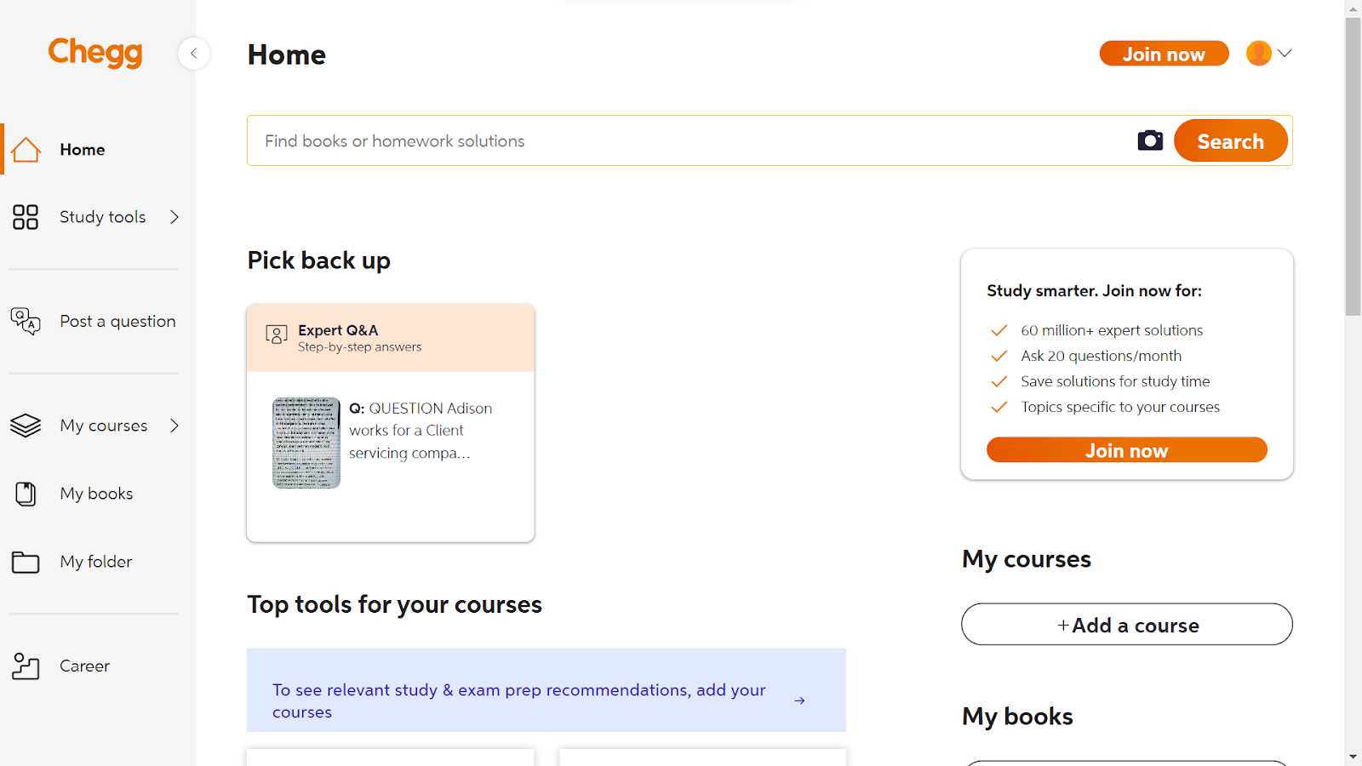1362x766 pixels.
Task: Click the camera icon in the search bar
Action: [x=1150, y=140]
